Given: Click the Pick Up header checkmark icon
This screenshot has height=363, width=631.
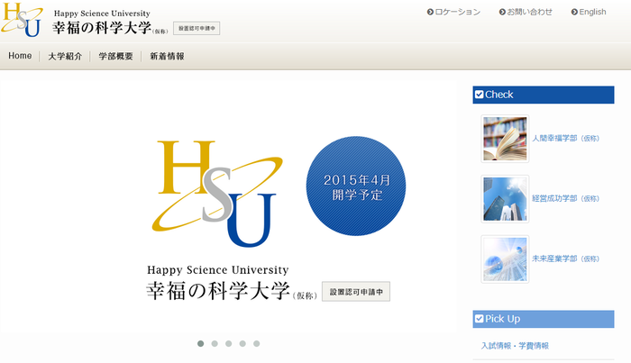Looking at the screenshot, I should click(479, 319).
